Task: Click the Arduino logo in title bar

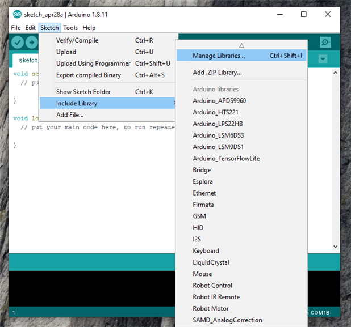Action: tap(17, 14)
